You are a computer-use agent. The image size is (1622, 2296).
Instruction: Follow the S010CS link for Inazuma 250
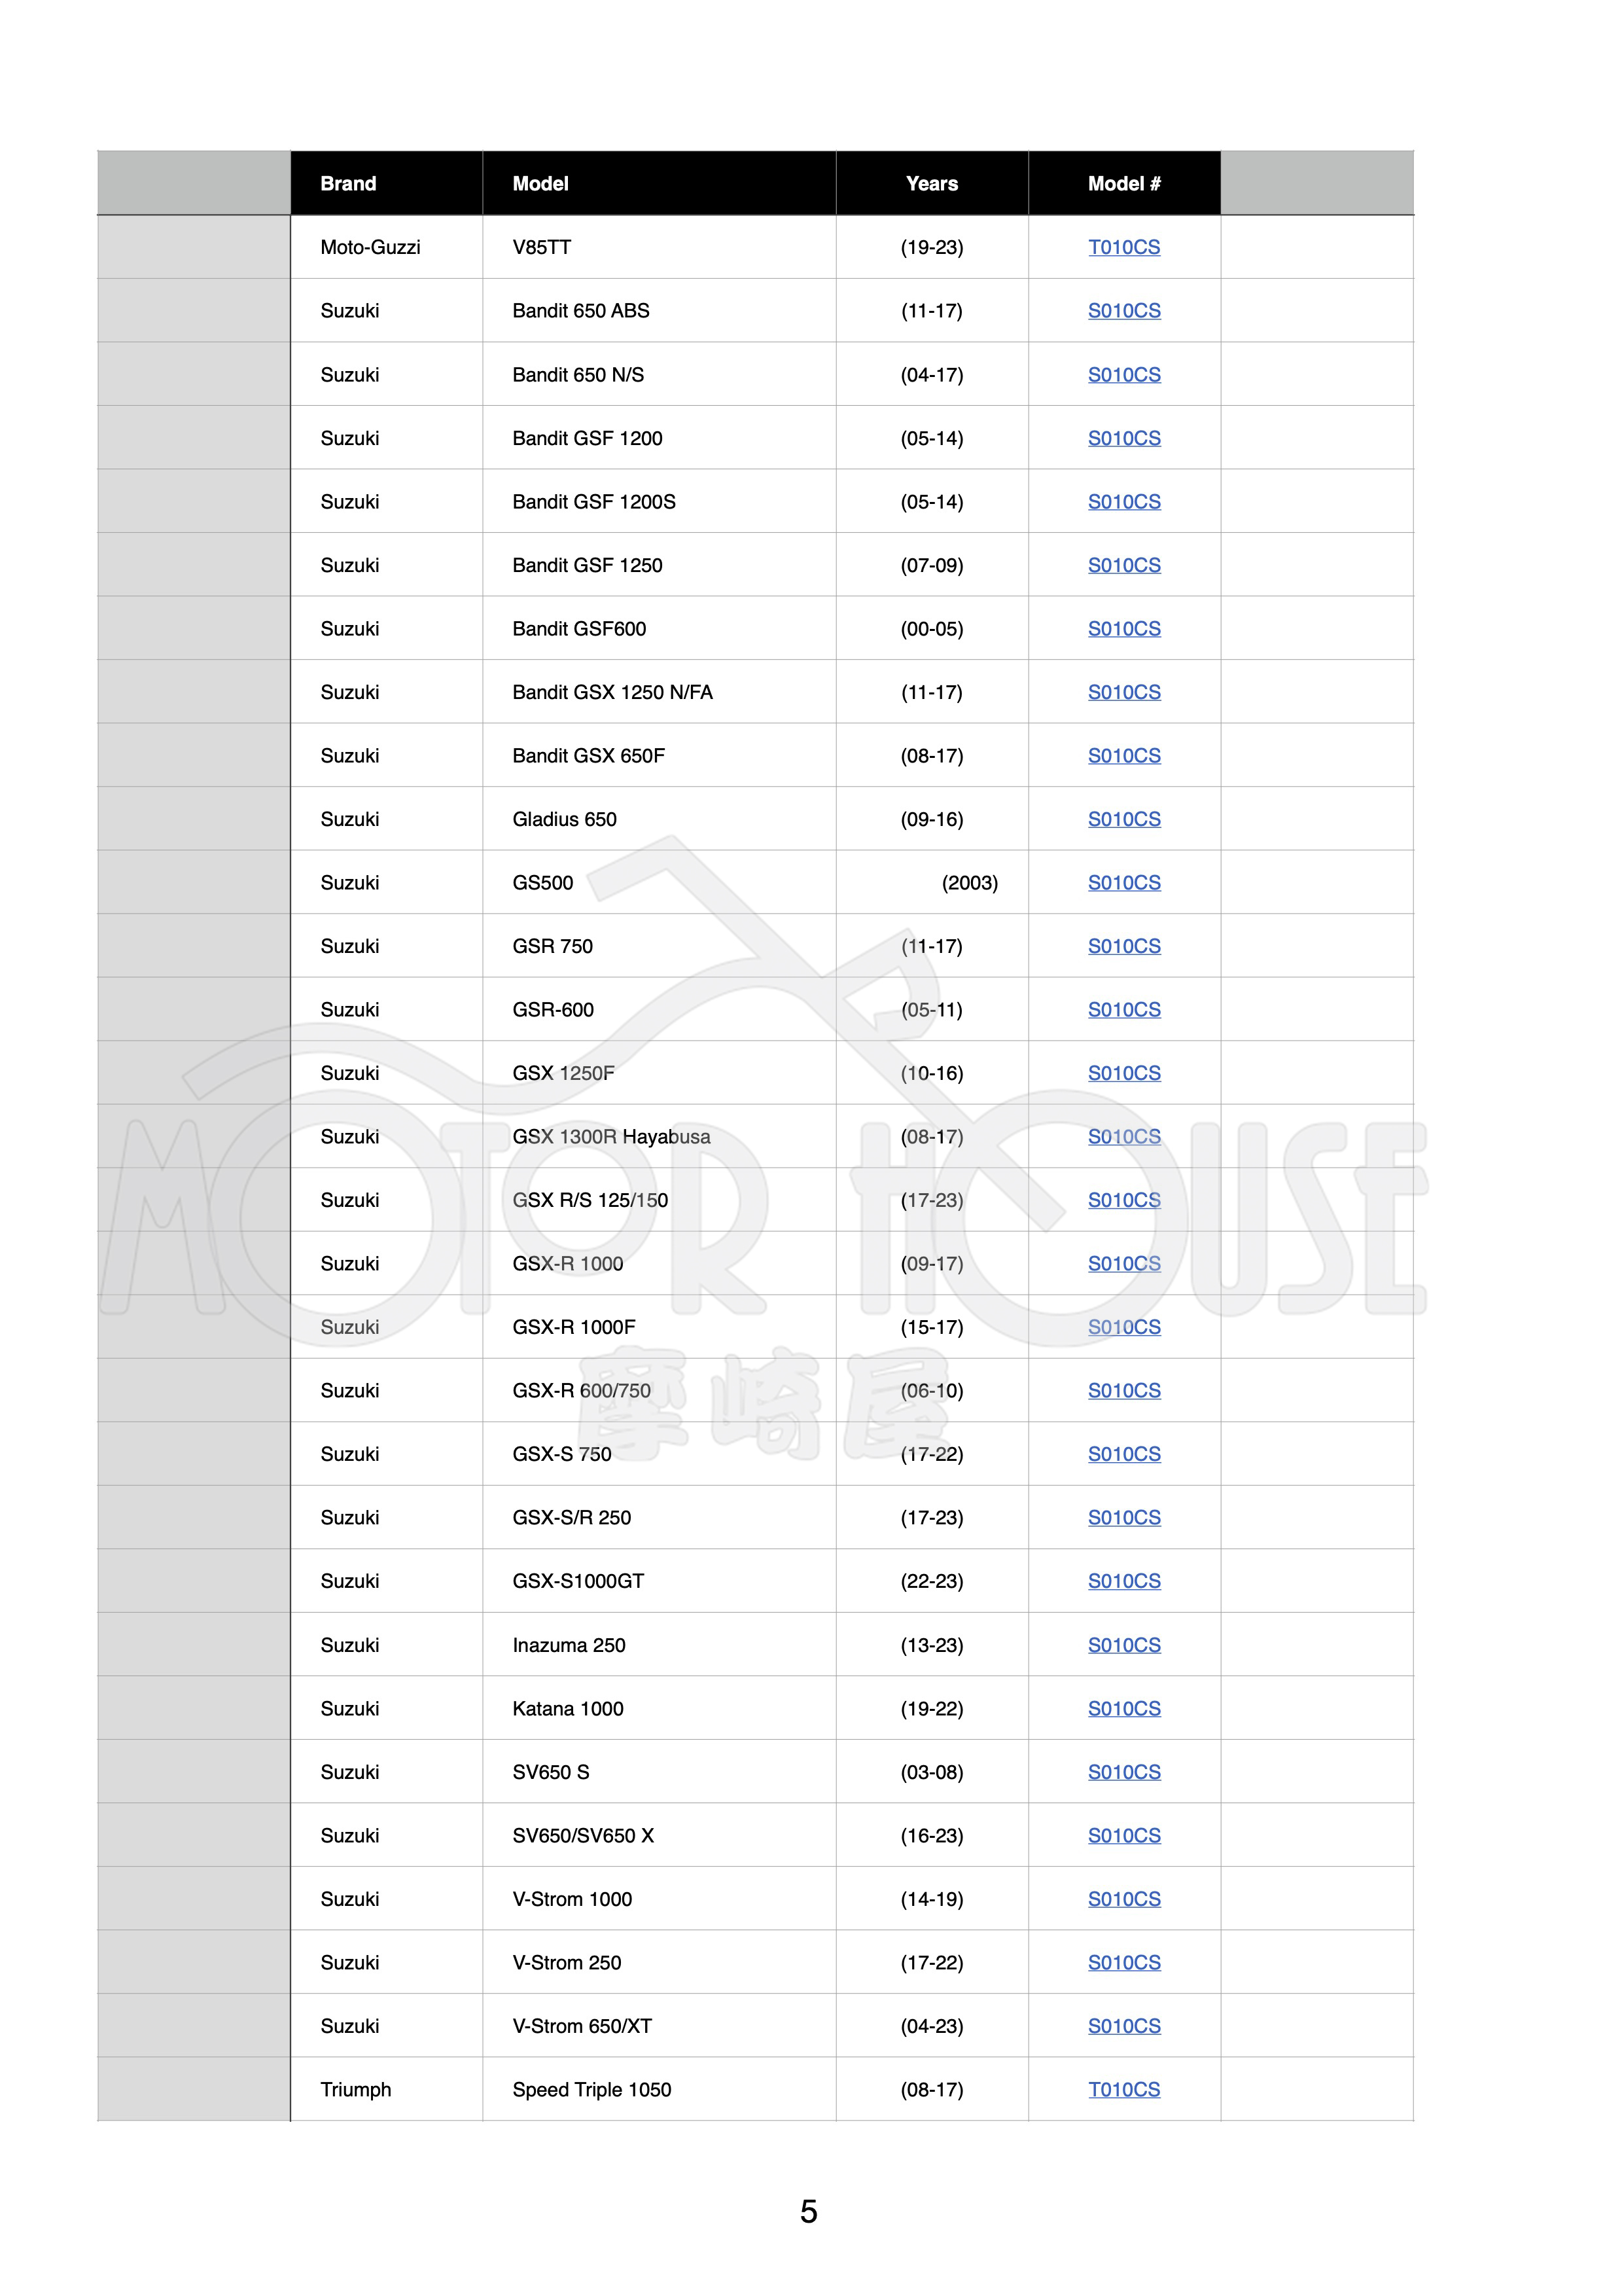(1123, 1645)
